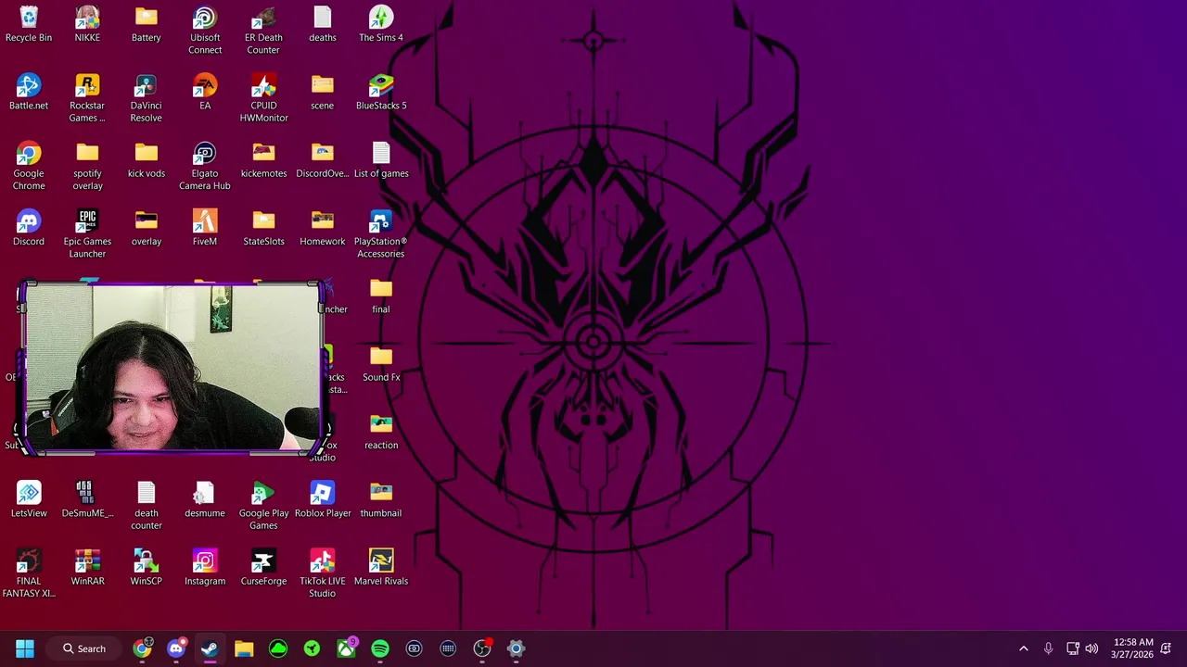Open Spotify from the taskbar
This screenshot has width=1187, height=667.
(x=380, y=648)
